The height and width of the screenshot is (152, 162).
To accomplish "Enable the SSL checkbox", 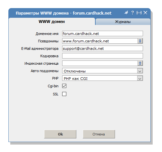I will tap(64, 94).
